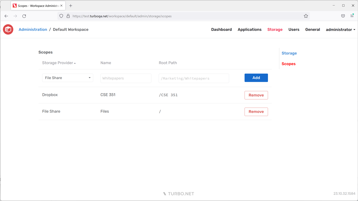Select the Storage link in the sidebar
This screenshot has height=201, width=358.
click(289, 53)
